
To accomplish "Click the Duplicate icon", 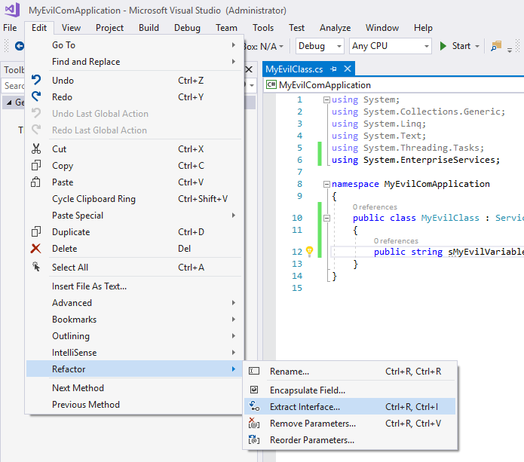I will (x=36, y=232).
